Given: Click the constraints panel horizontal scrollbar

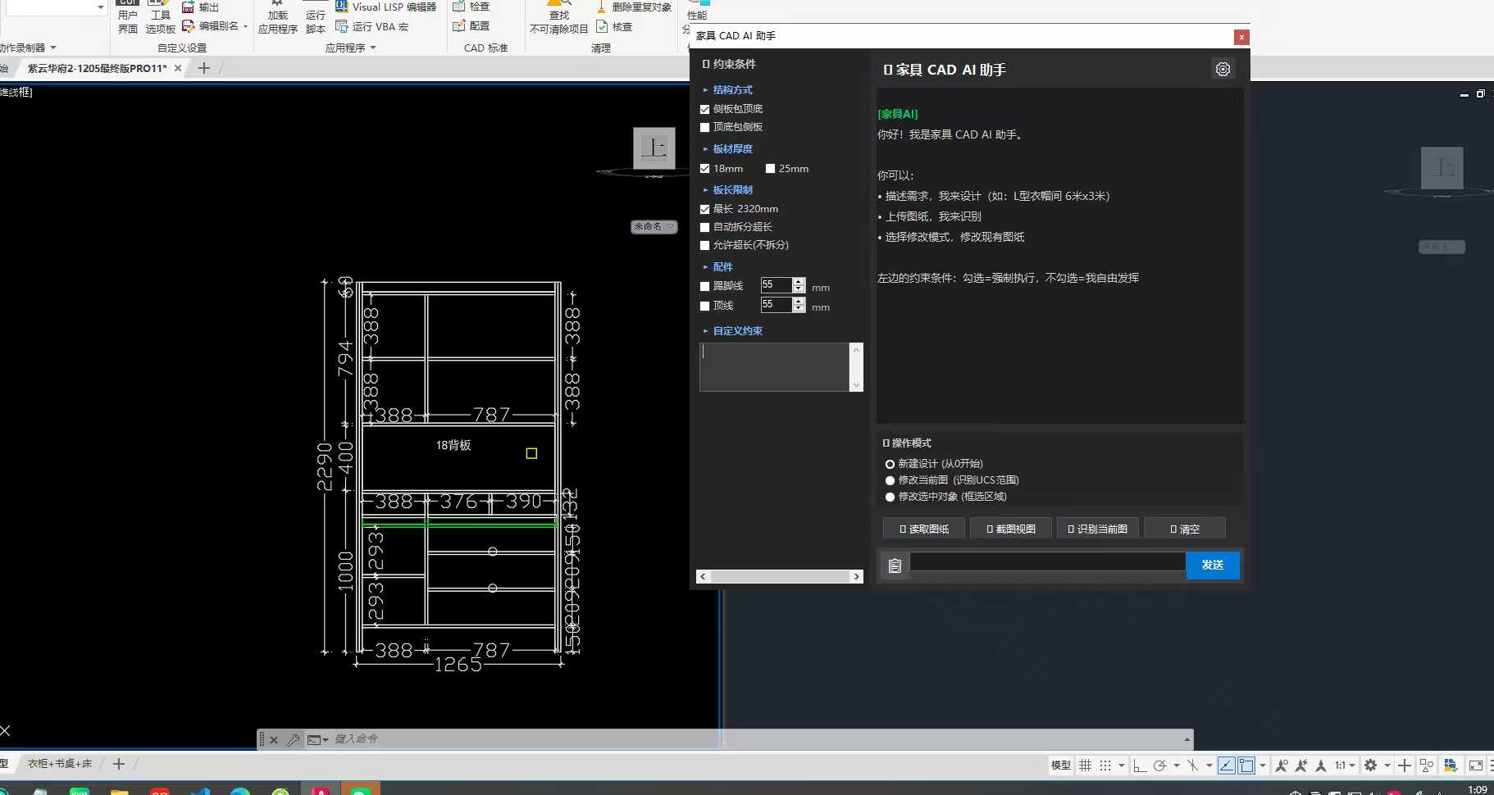Looking at the screenshot, I should point(780,577).
